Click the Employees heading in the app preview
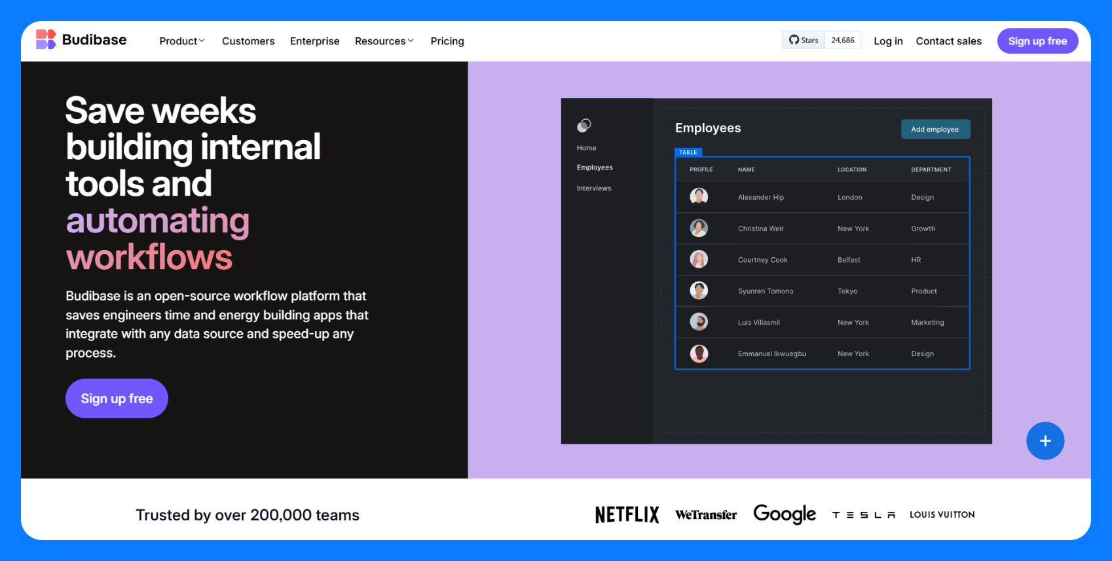 [708, 128]
